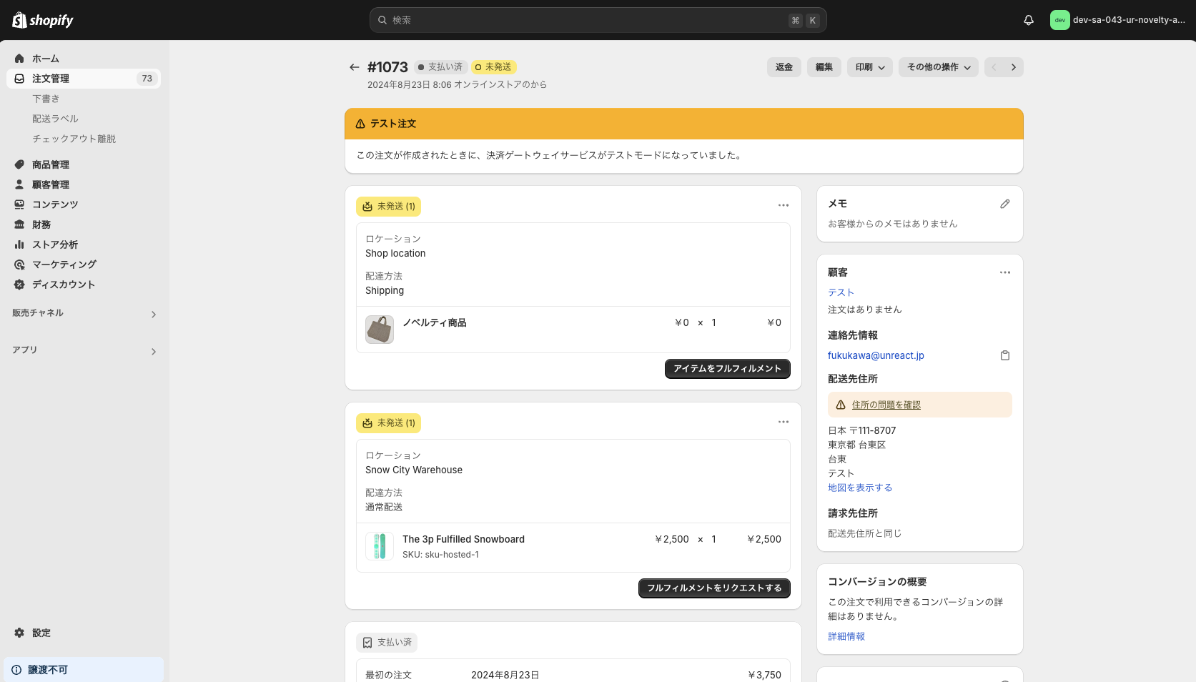1196x682 pixels.
Task: Open the 印刷 dropdown
Action: point(869,66)
